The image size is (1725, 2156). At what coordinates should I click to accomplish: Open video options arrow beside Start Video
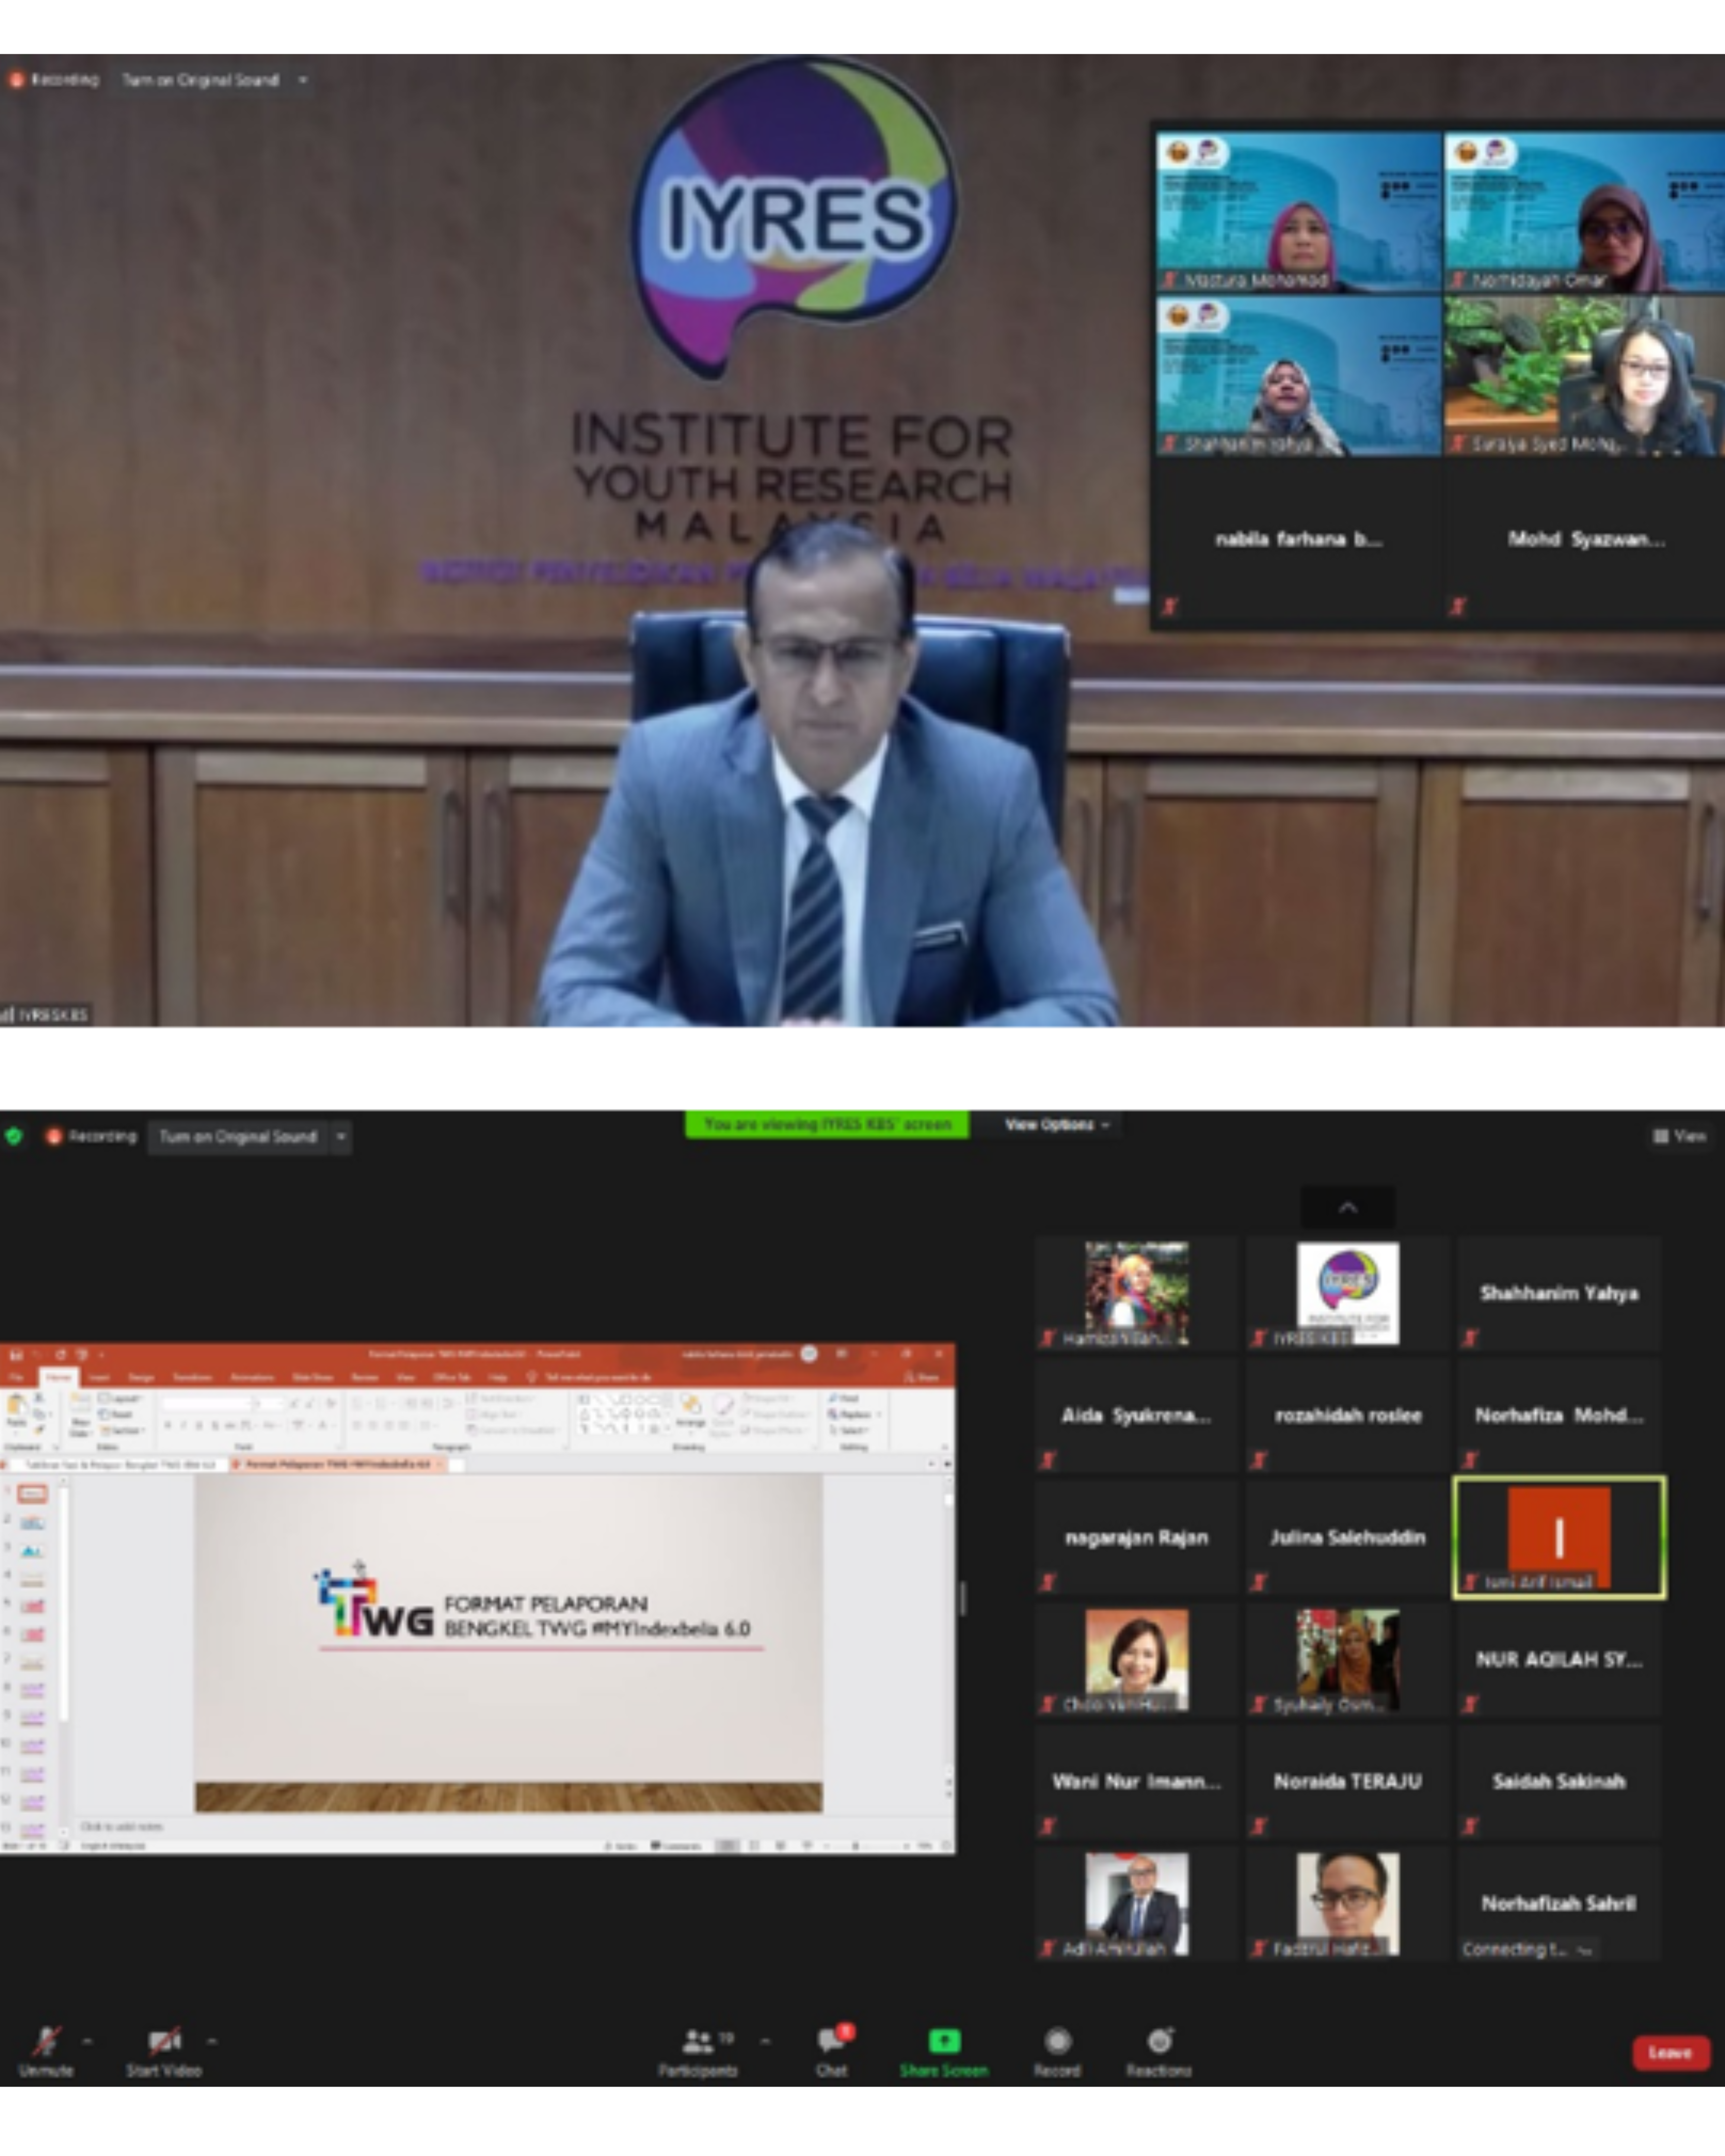[212, 2040]
